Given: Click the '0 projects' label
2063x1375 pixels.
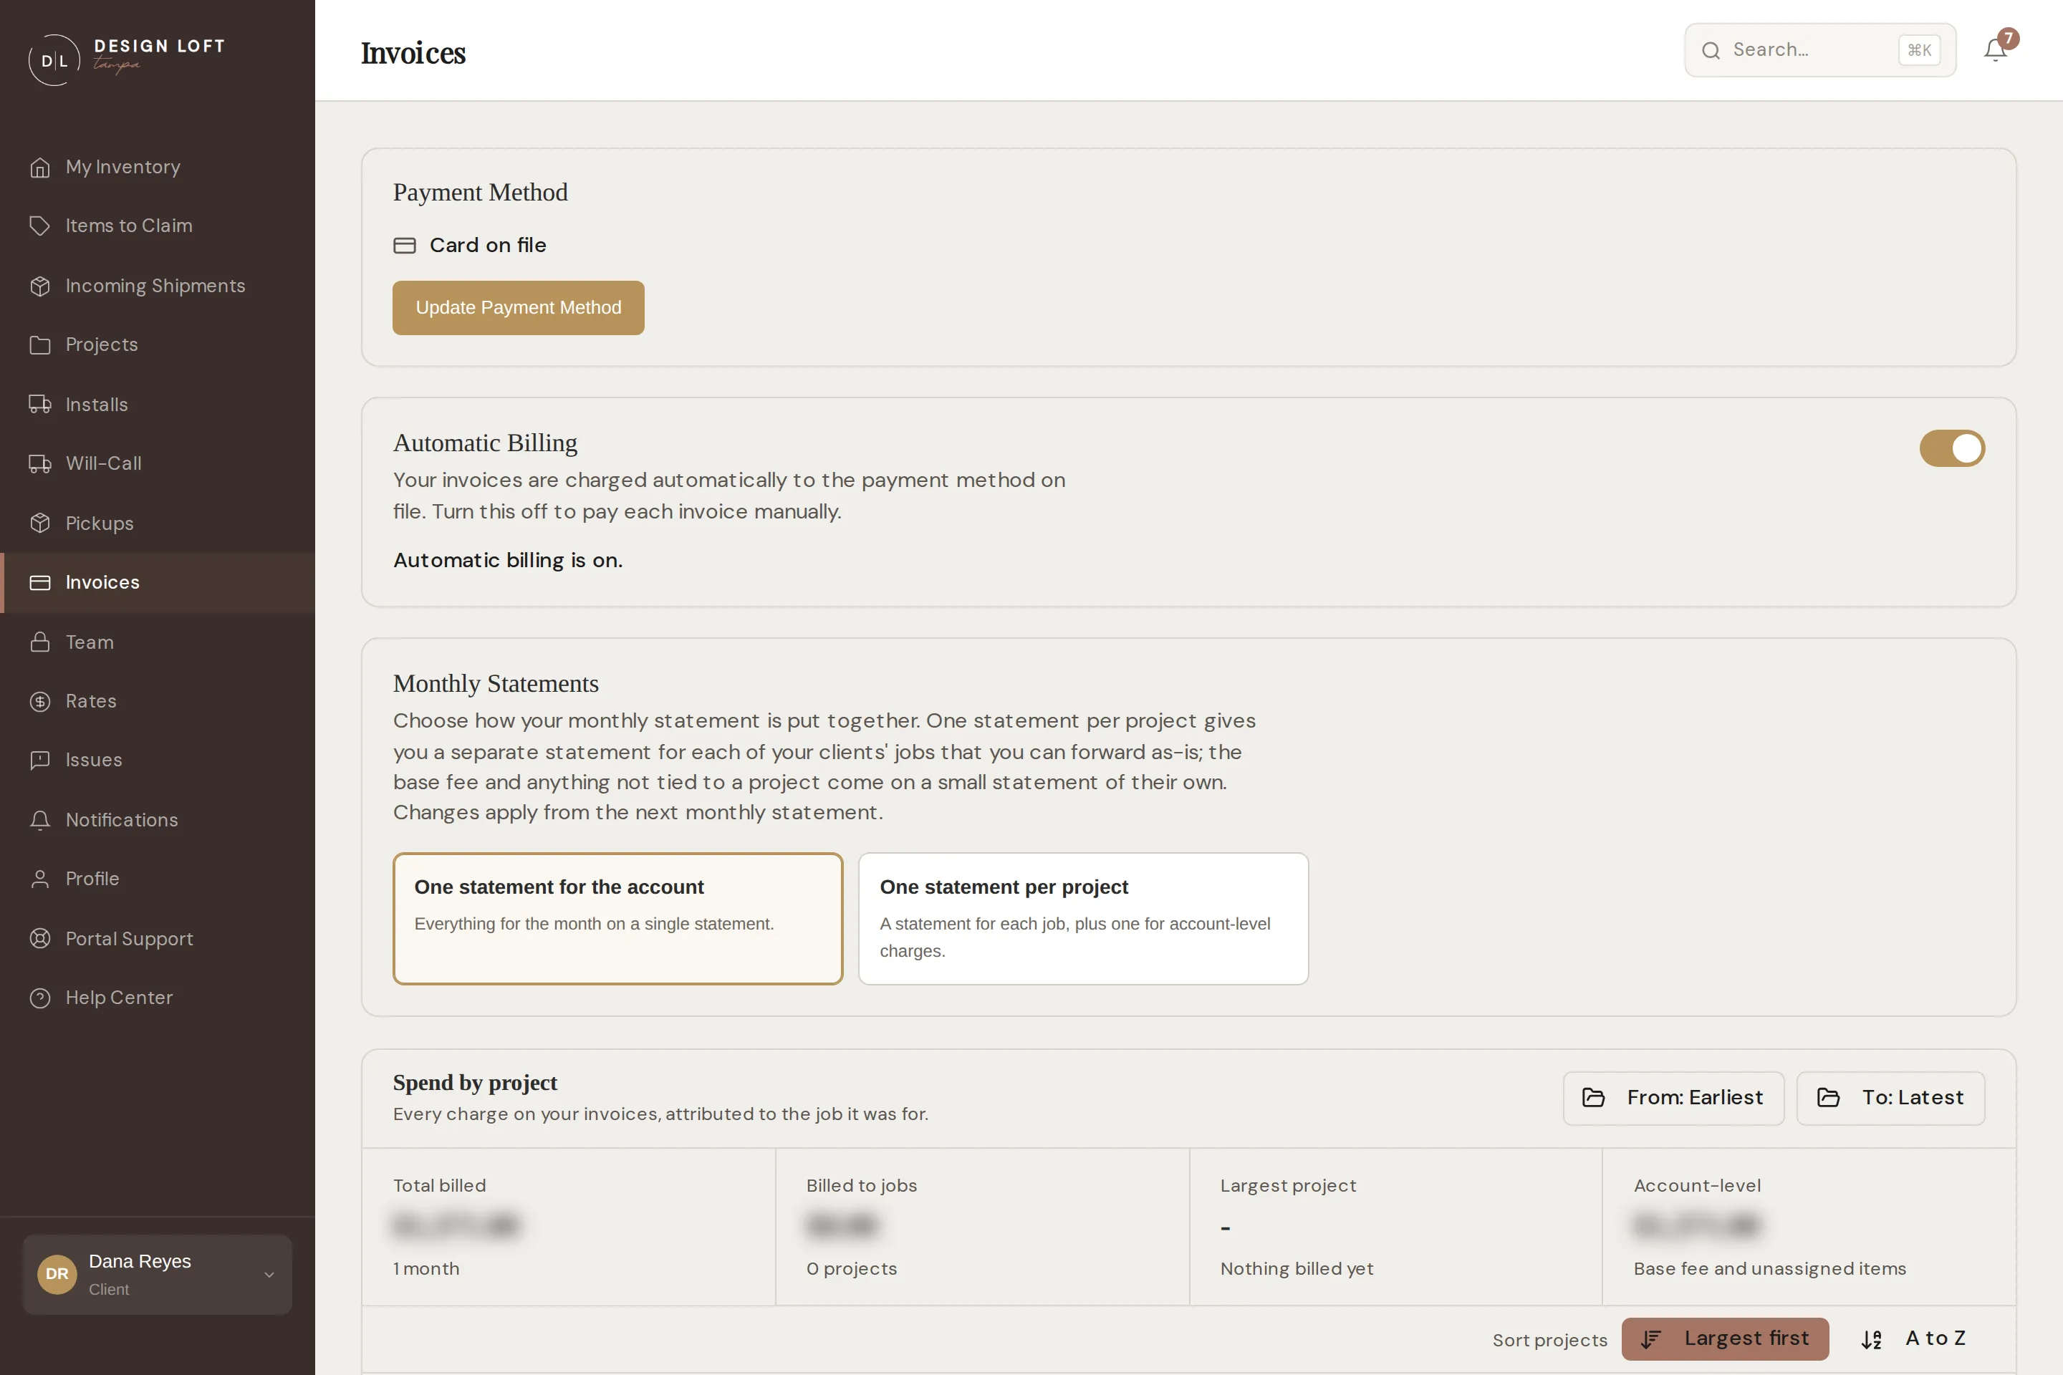Looking at the screenshot, I should tap(852, 1269).
